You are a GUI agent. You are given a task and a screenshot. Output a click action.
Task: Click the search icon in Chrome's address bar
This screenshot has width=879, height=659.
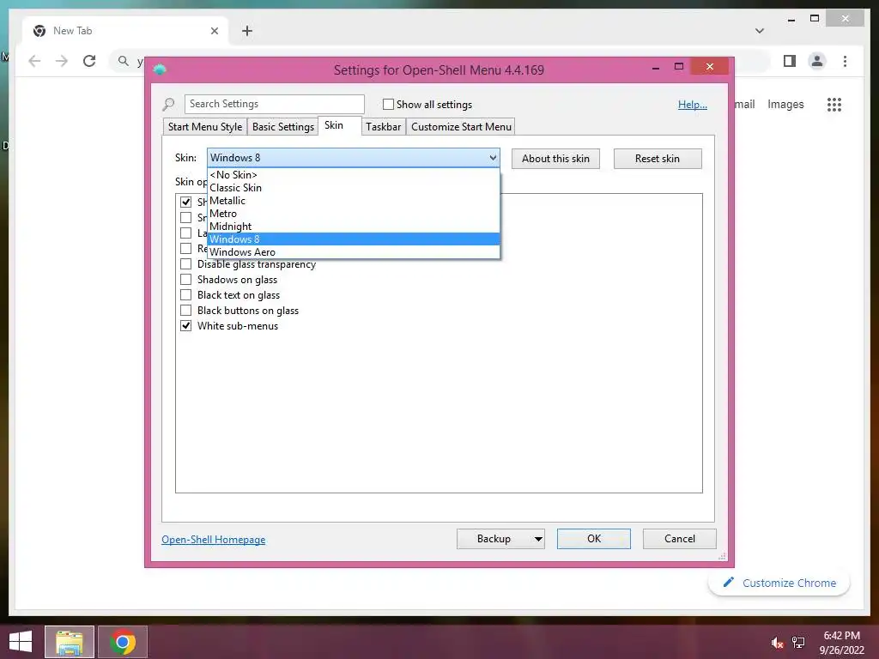(124, 61)
